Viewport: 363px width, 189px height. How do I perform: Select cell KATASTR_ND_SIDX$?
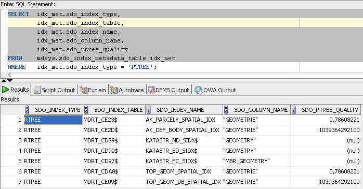(184, 140)
